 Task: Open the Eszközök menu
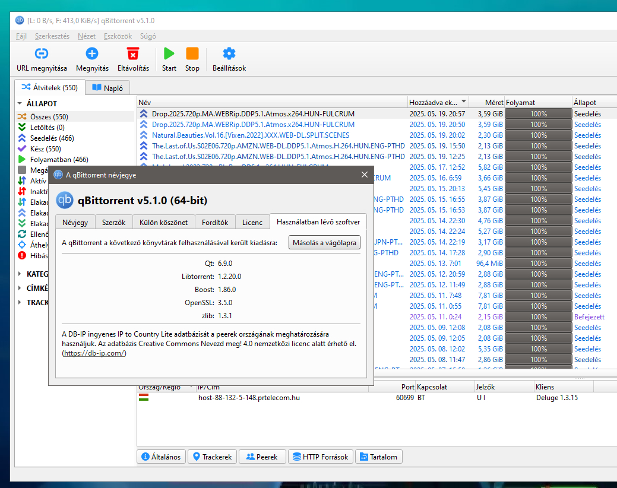tap(118, 36)
